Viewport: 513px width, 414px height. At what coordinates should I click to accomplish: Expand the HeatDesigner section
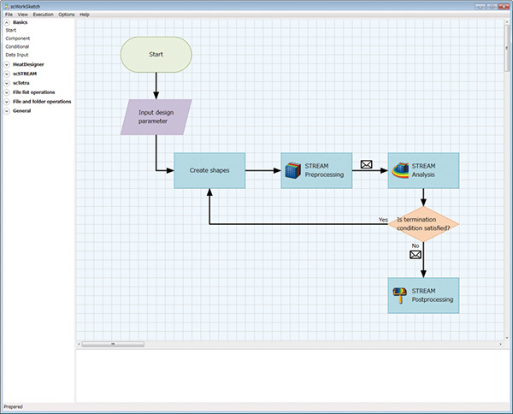pos(7,65)
